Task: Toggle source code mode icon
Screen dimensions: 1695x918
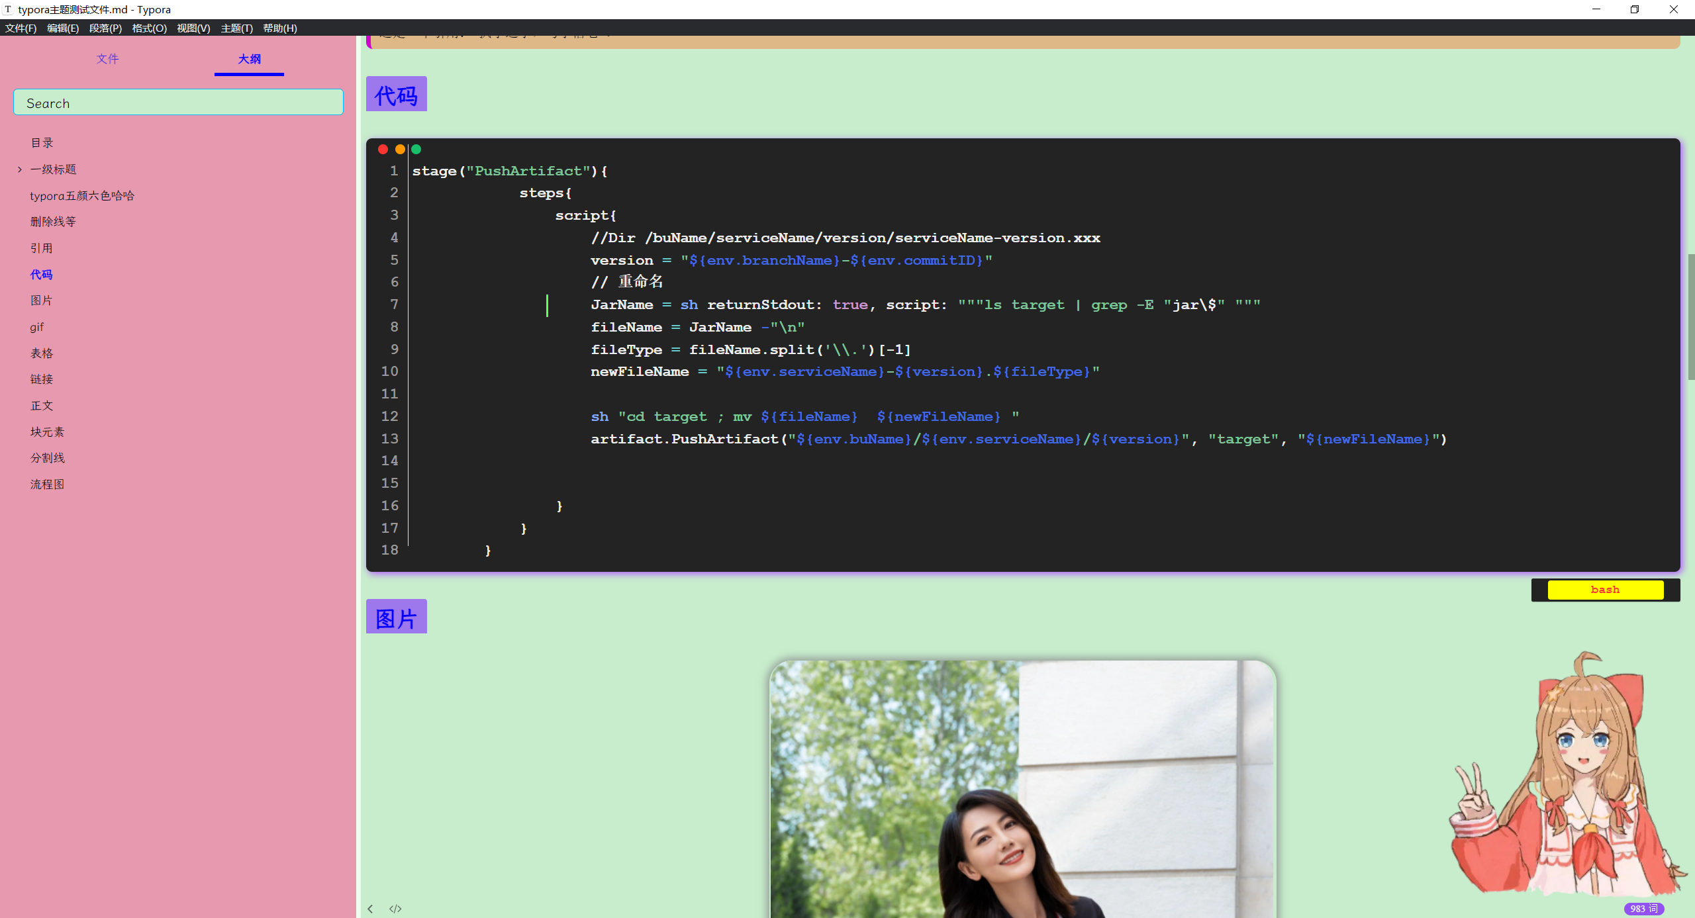Action: [395, 909]
